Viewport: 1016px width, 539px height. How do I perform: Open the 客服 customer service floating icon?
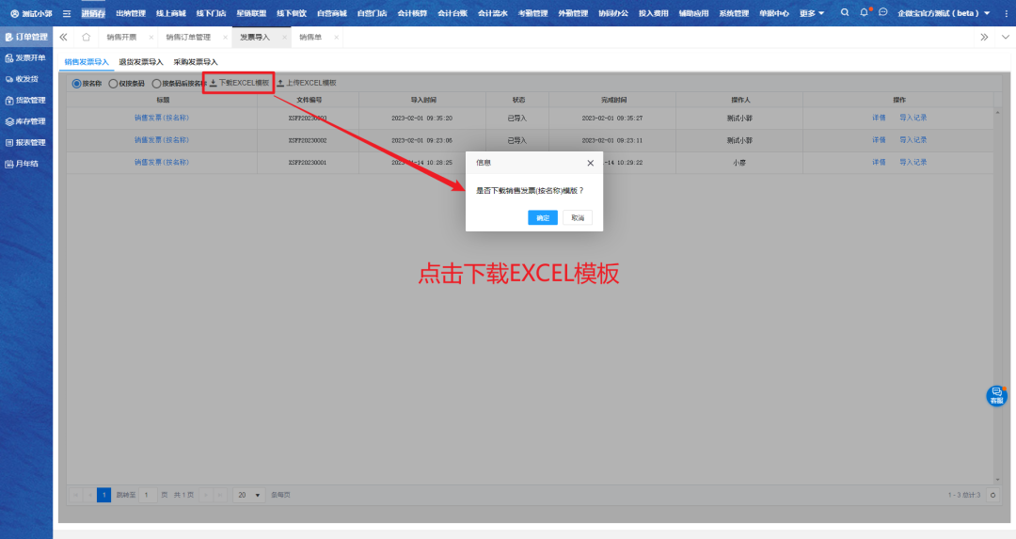[x=996, y=396]
